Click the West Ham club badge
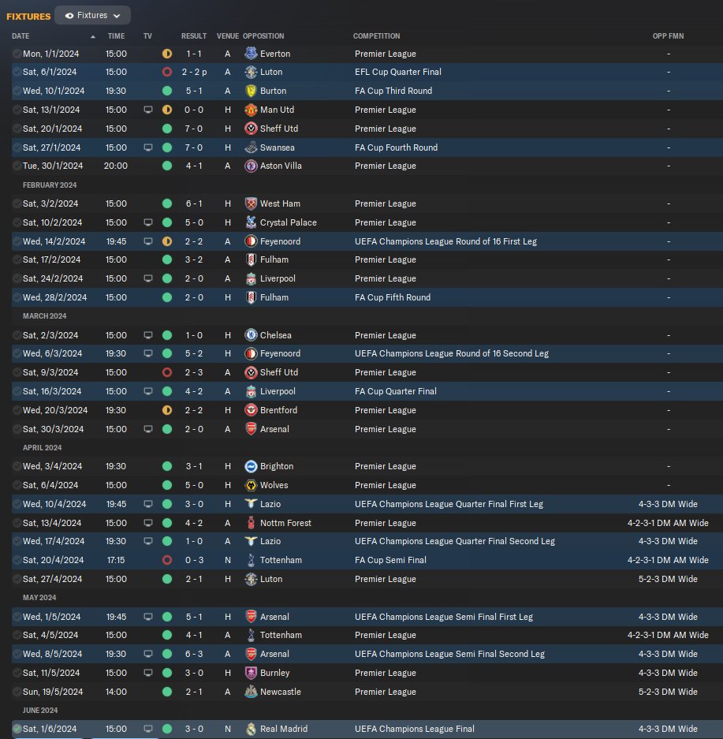 (x=251, y=203)
